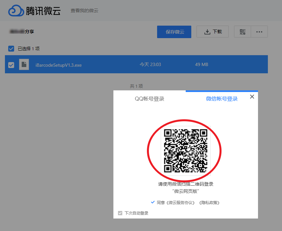Open the 《隐私政策》 link
This screenshot has height=231, width=282.
[209, 203]
